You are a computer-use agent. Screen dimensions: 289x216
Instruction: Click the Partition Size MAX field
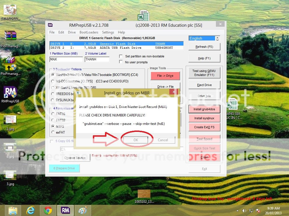[x=66, y=59]
